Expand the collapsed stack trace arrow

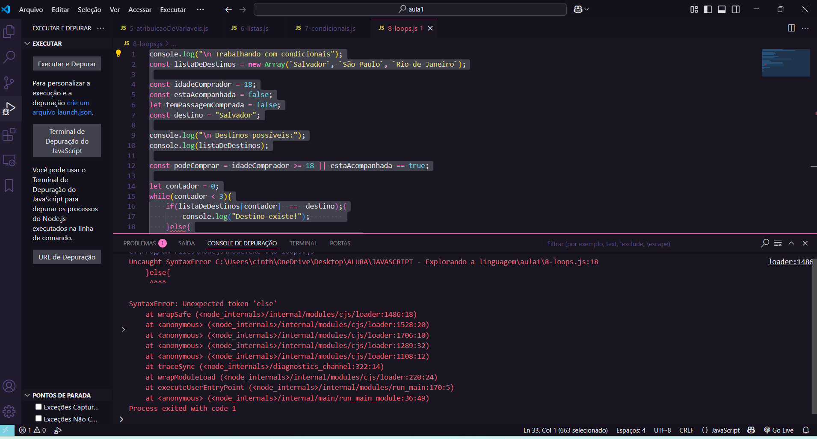tap(123, 330)
